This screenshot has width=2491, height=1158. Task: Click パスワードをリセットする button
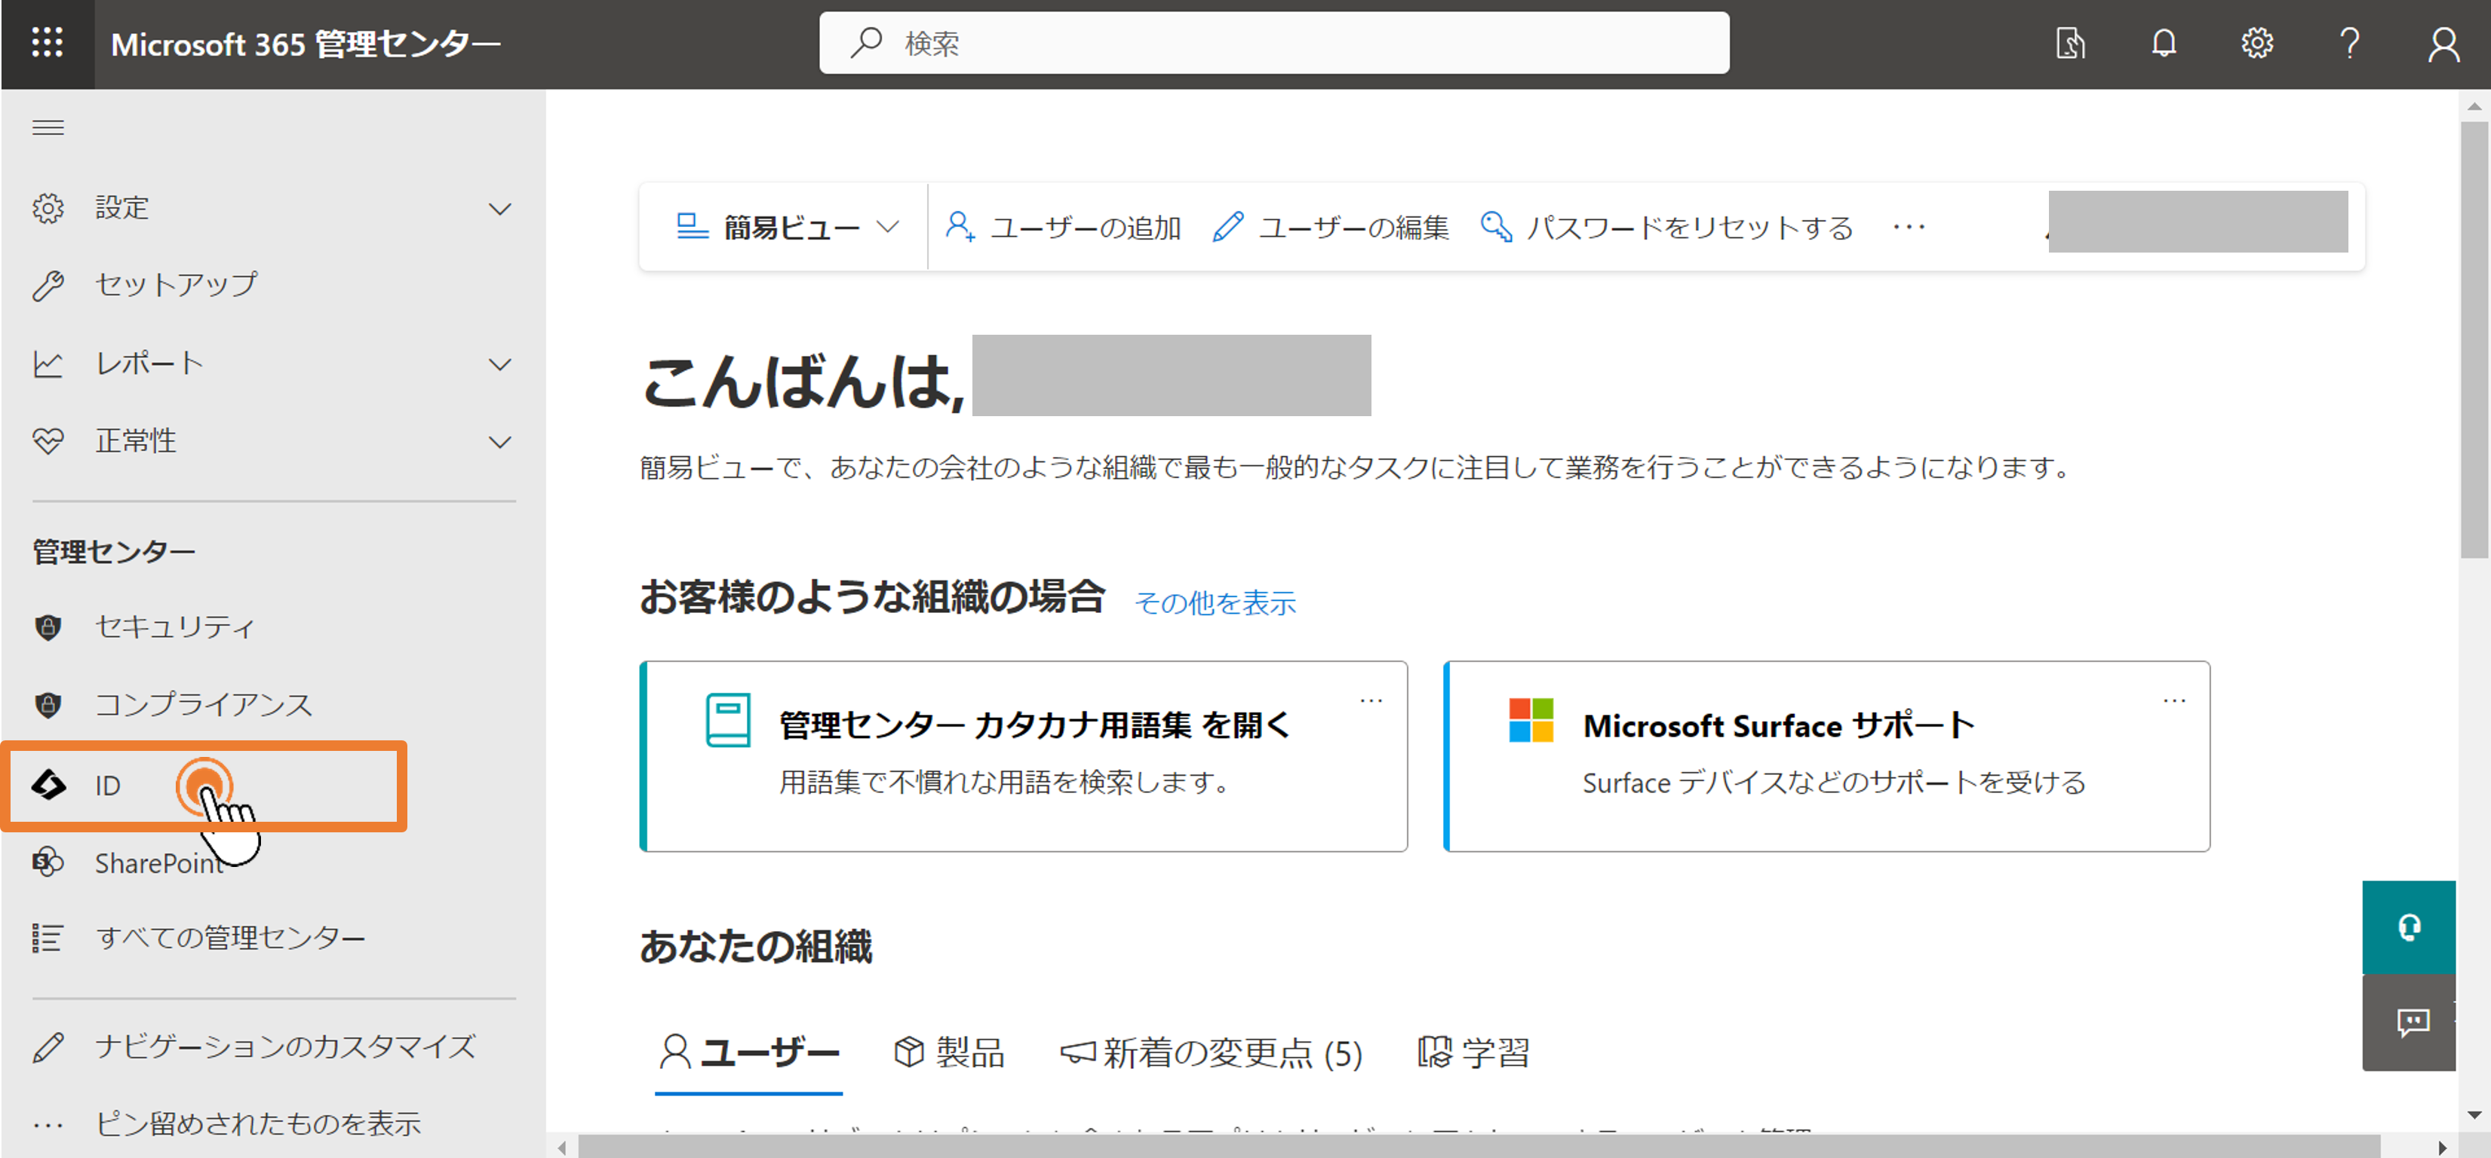pos(1667,227)
